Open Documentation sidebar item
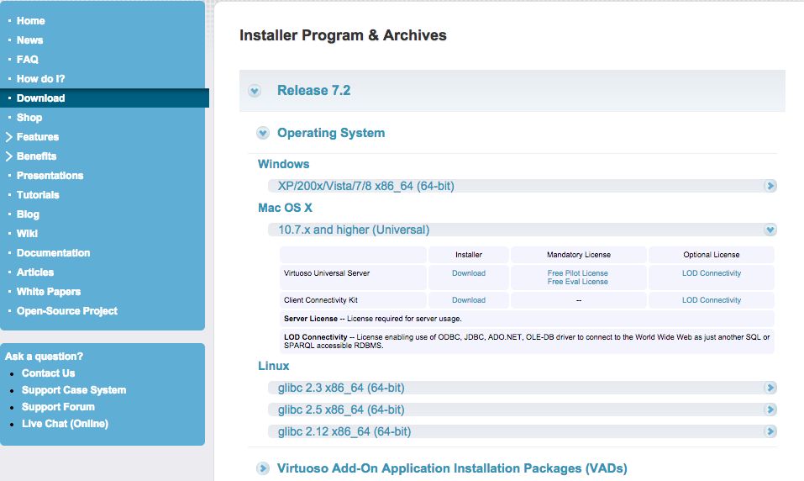 tap(53, 253)
